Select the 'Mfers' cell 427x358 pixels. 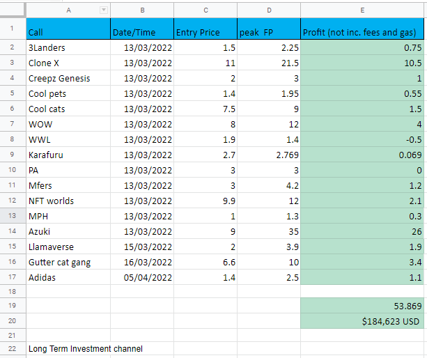click(68, 185)
